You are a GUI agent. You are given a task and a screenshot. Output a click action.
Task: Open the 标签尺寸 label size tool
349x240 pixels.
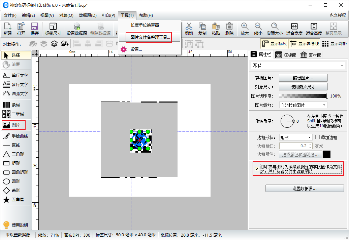(x=53, y=29)
